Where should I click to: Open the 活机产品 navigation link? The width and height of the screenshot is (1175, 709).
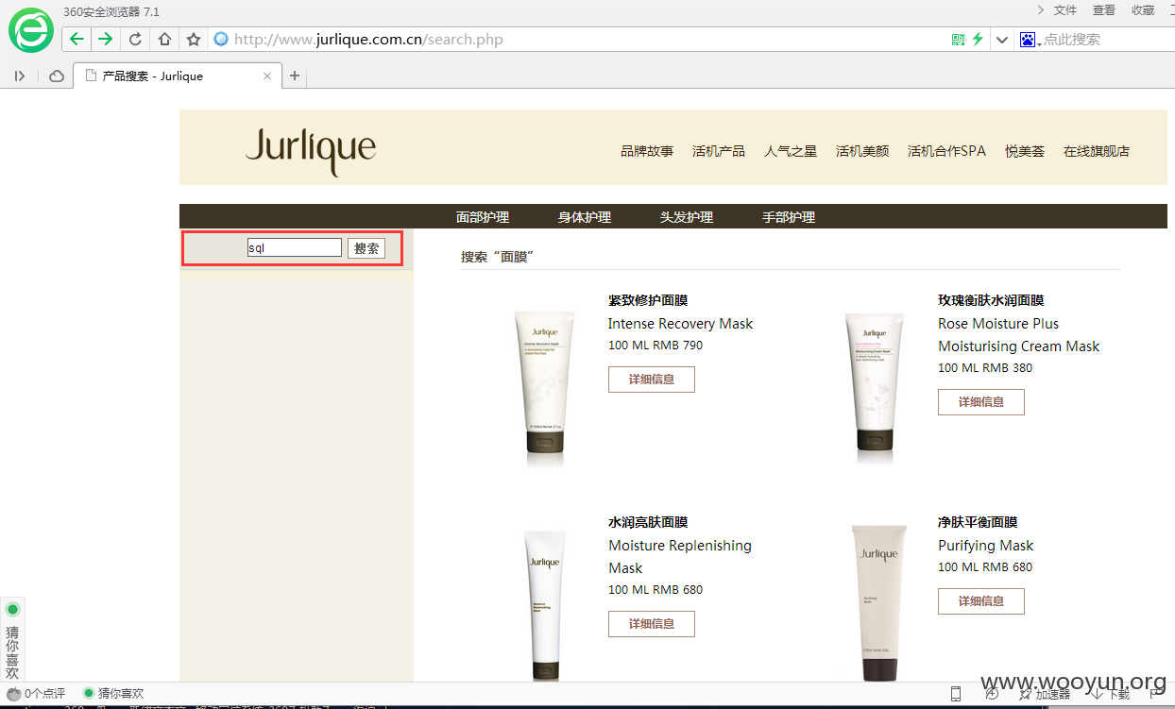click(719, 151)
